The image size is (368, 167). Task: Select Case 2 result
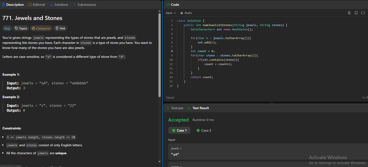[x=204, y=130]
